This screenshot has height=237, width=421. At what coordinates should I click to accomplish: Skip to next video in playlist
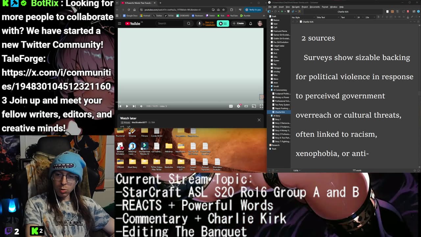coord(134,106)
